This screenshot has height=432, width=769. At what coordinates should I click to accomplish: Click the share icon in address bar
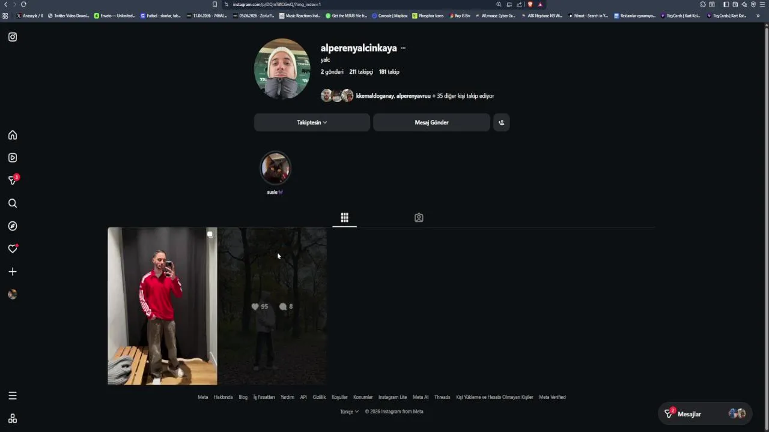(x=520, y=4)
